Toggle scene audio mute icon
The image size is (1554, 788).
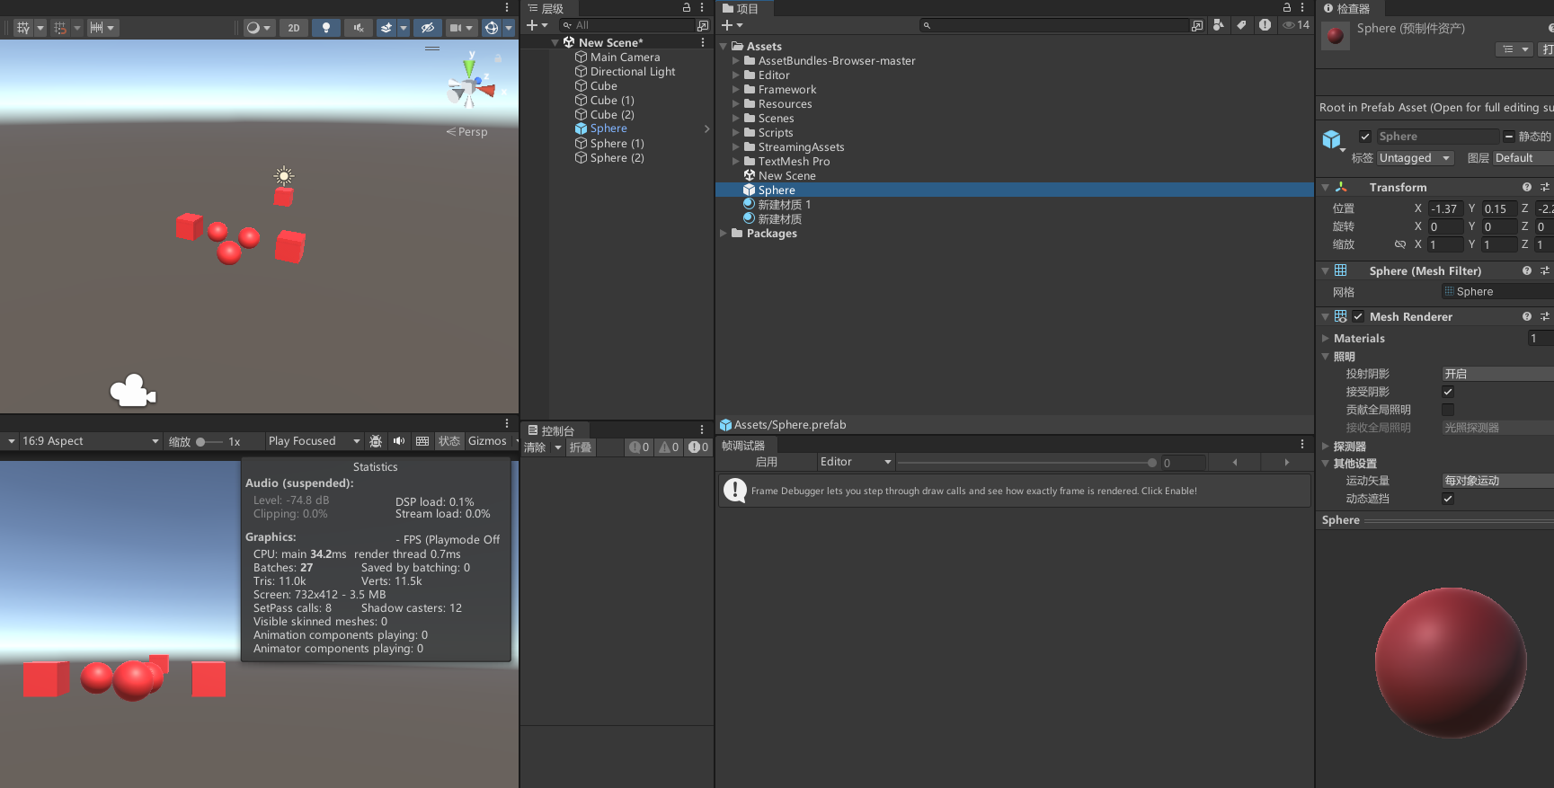pyautogui.click(x=358, y=28)
